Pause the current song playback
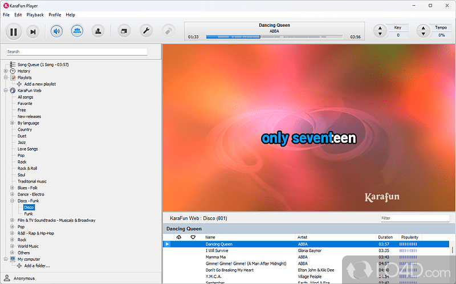The image size is (456, 284). pos(13,32)
